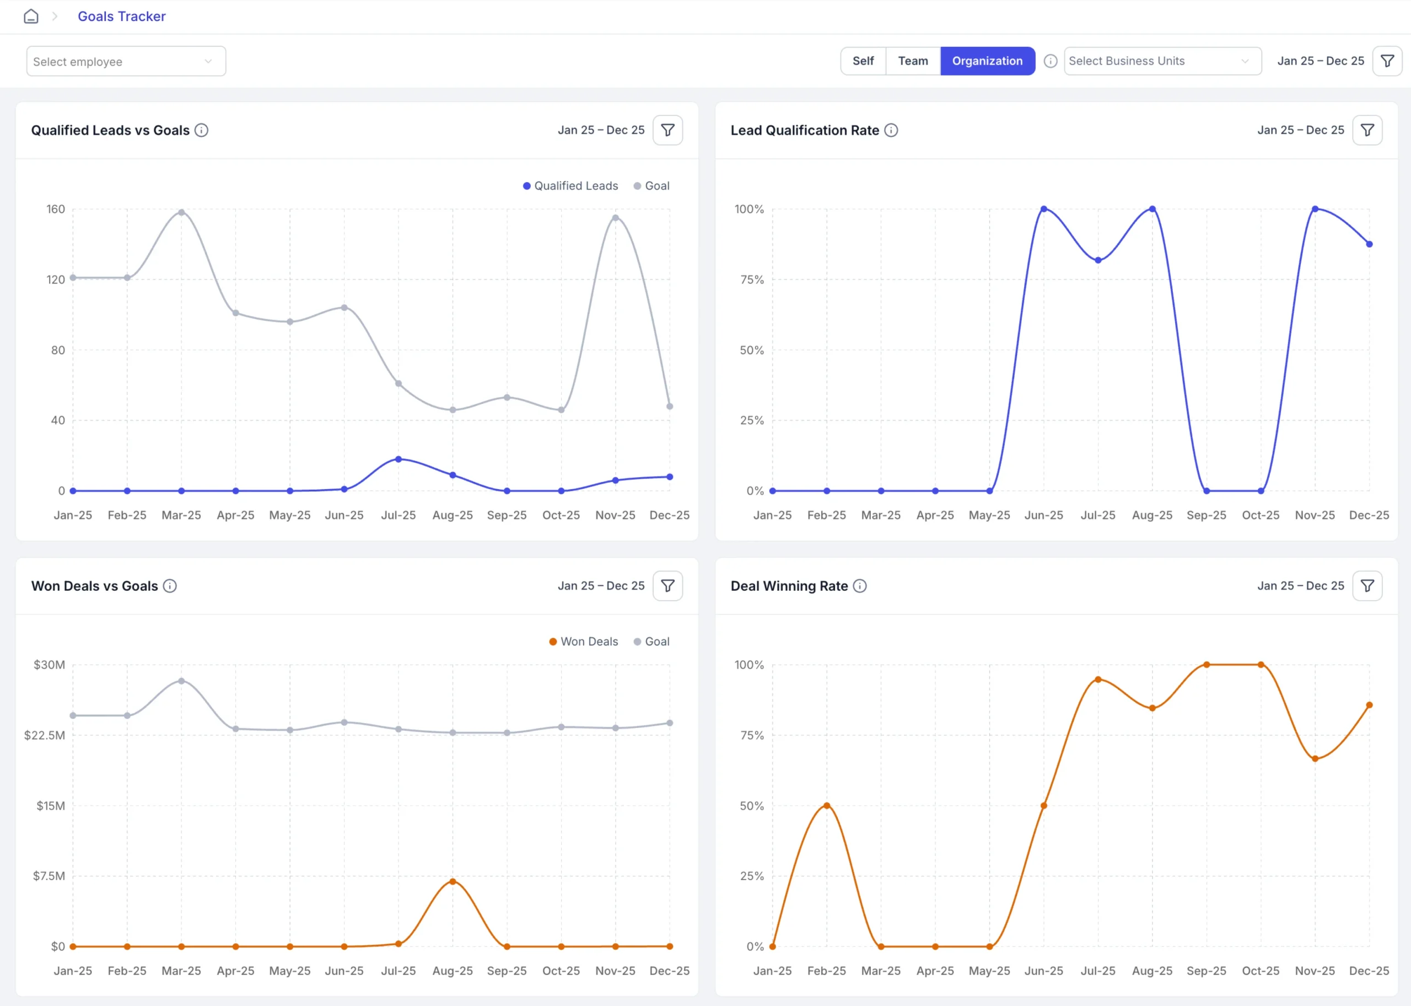1411x1006 pixels.
Task: Open the Select employee dropdown
Action: click(x=126, y=61)
